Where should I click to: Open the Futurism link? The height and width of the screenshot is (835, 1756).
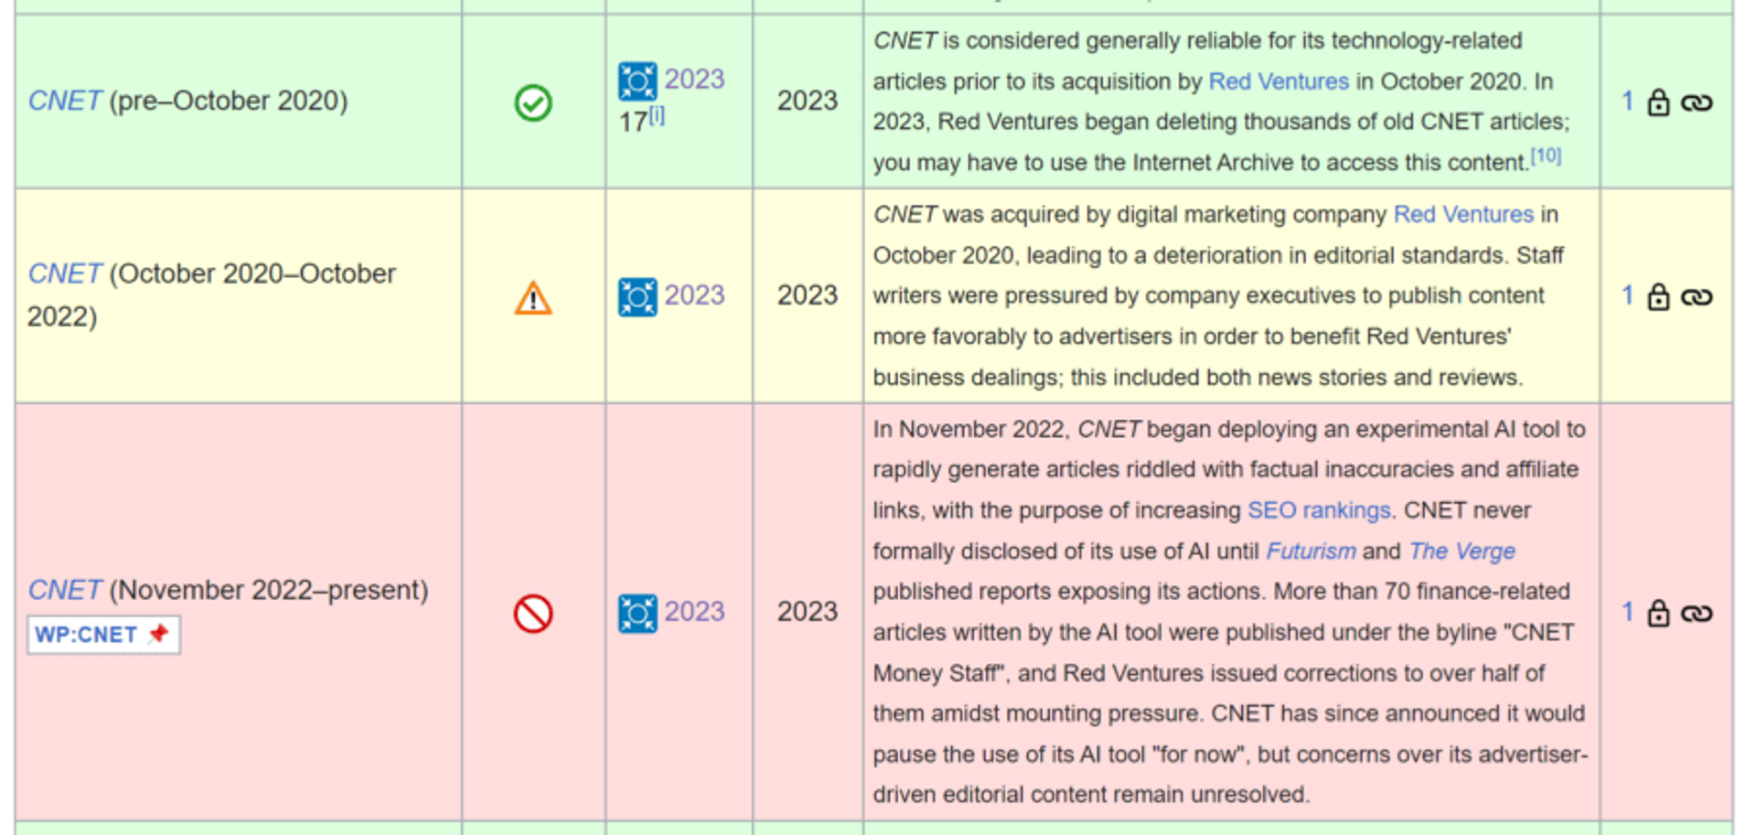coord(1311,551)
